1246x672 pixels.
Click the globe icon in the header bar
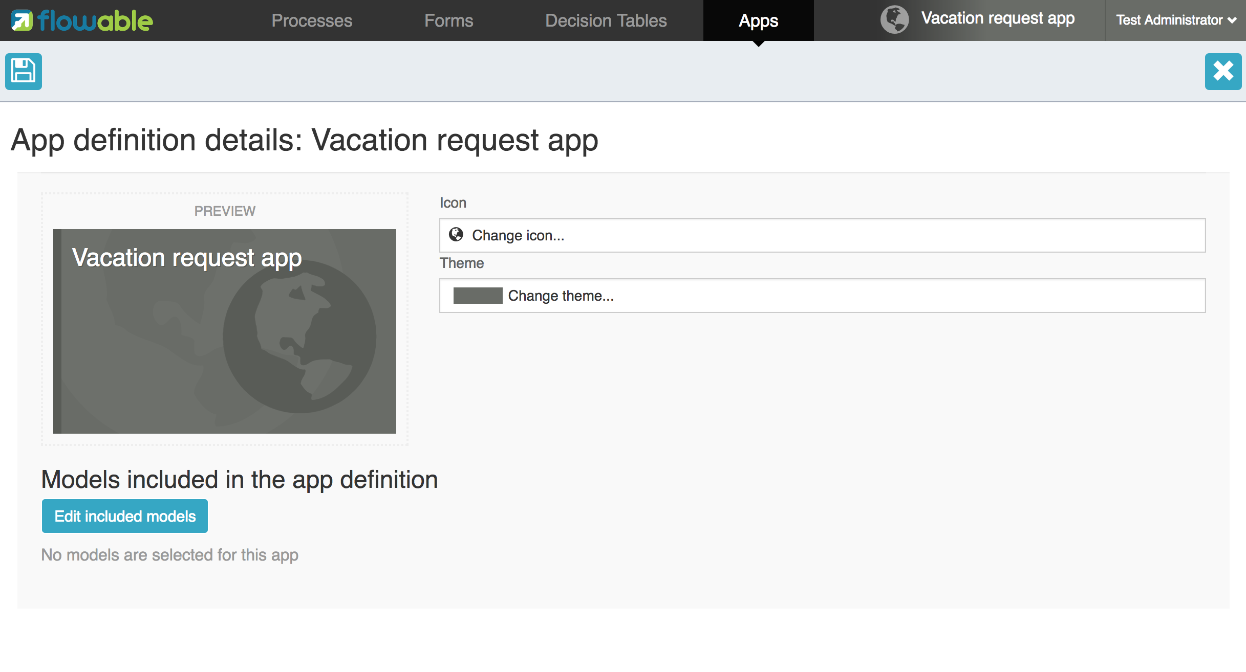894,20
